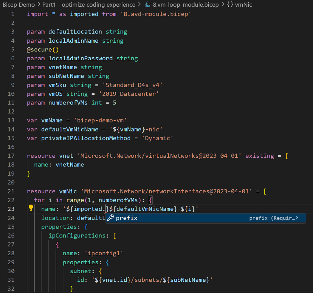Image resolution: width=313 pixels, height=293 pixels.
Task: Click privateIPAllocationMethod variable name
Action: [86, 138]
